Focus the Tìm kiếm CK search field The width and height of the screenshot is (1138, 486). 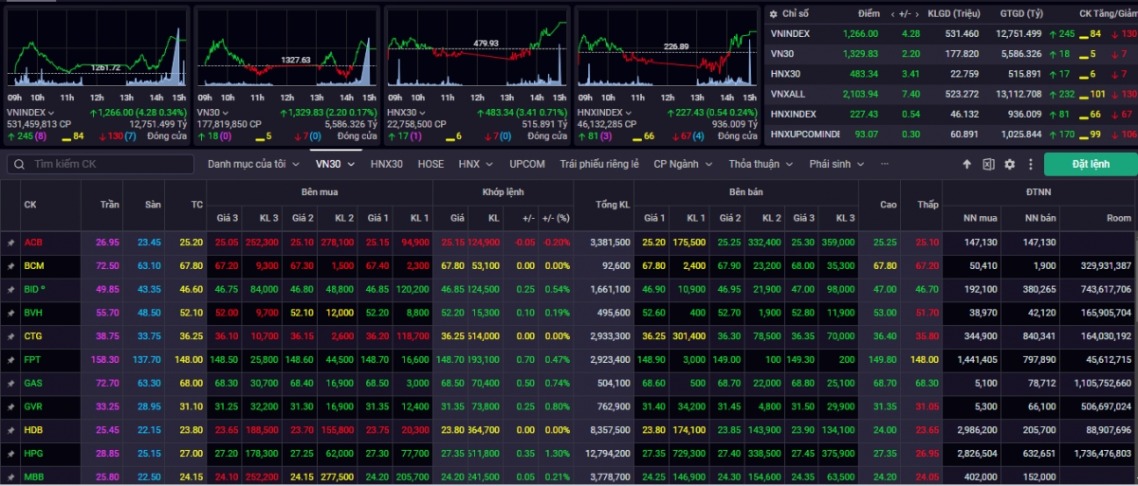pyautogui.click(x=101, y=164)
